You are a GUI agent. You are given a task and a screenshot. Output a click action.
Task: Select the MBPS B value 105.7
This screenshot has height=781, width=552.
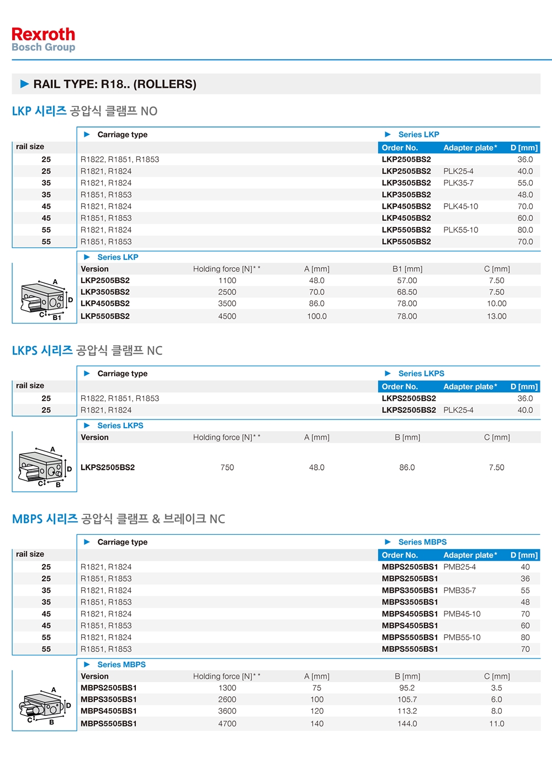click(x=407, y=699)
